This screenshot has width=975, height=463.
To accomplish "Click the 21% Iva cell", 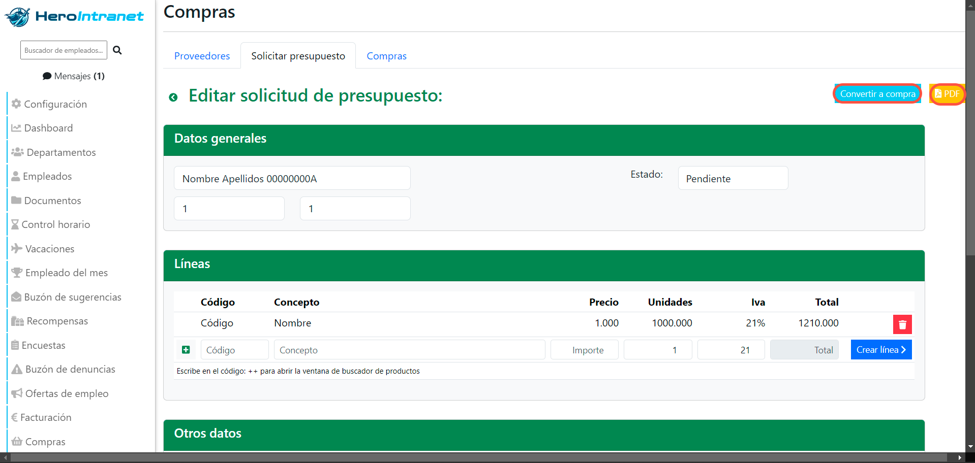I will 755,323.
